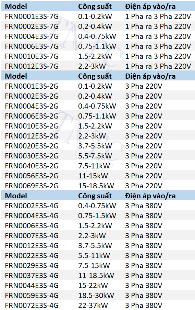Select the 5.5-11kW power cell
The width and height of the screenshot is (195, 310).
point(94,256)
